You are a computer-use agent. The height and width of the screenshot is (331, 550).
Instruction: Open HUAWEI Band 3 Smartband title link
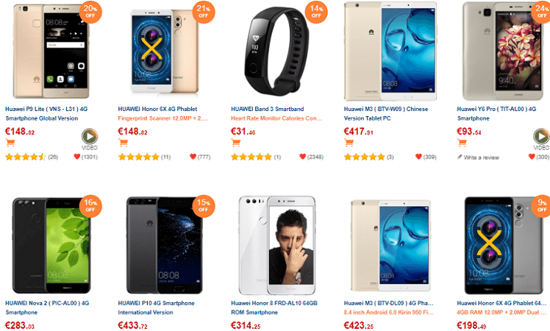[268, 109]
